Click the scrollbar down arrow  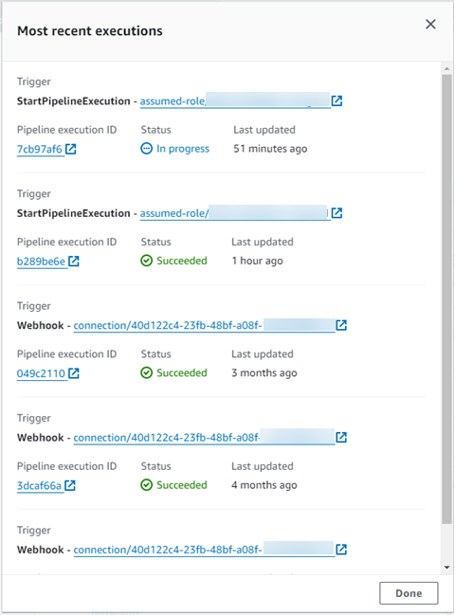click(446, 568)
